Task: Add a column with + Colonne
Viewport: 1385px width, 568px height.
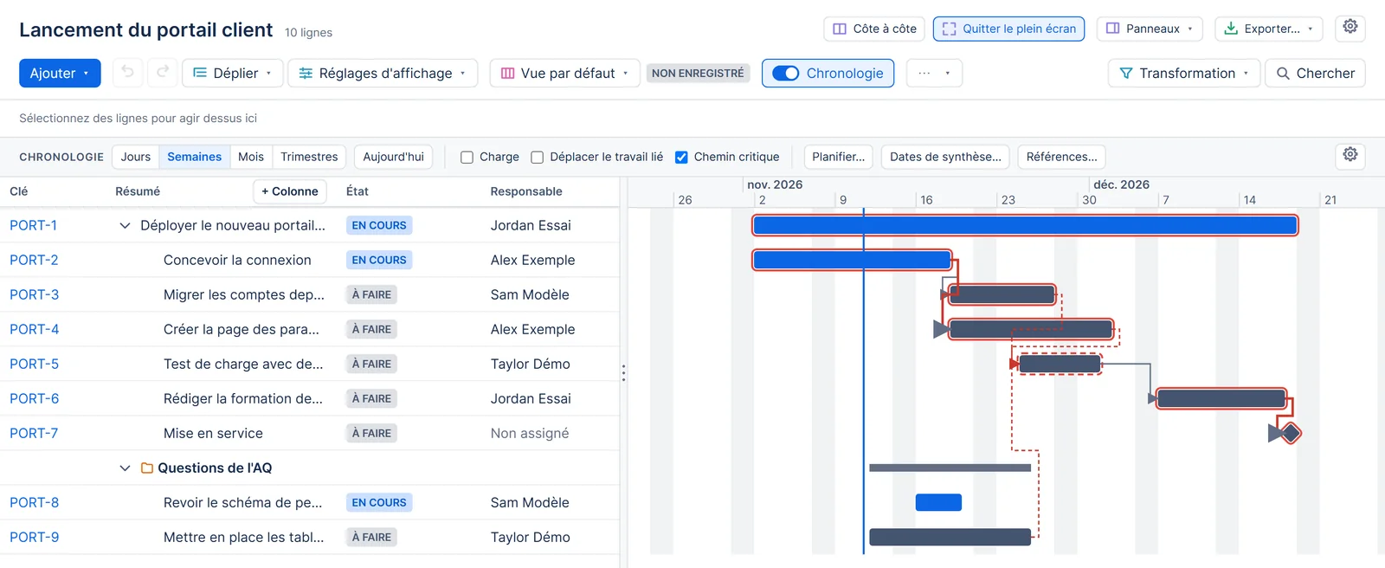Action: 290,191
